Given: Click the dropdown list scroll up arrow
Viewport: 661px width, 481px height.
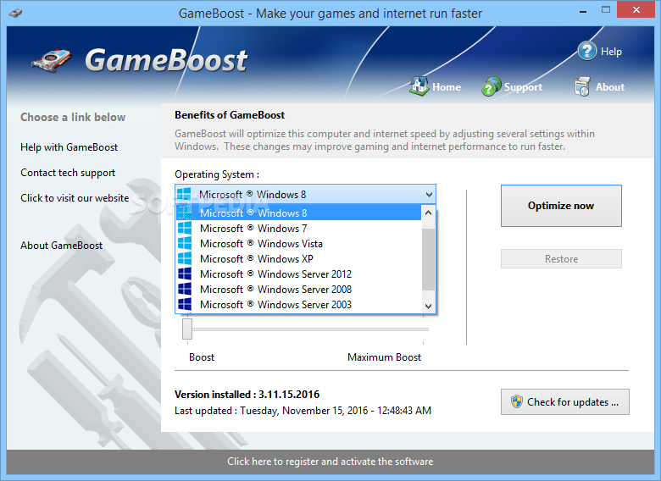Looking at the screenshot, I should click(x=428, y=213).
